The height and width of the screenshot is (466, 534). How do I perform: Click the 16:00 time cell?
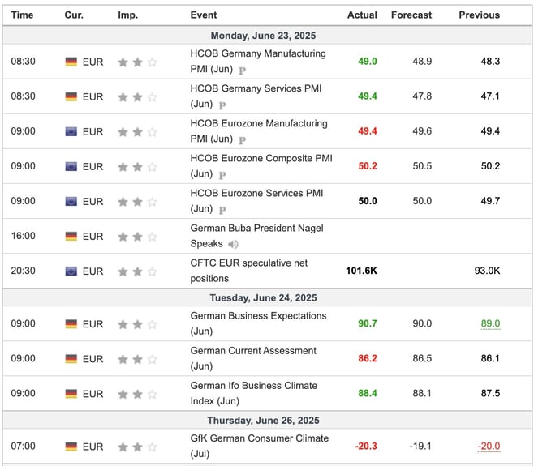24,236
